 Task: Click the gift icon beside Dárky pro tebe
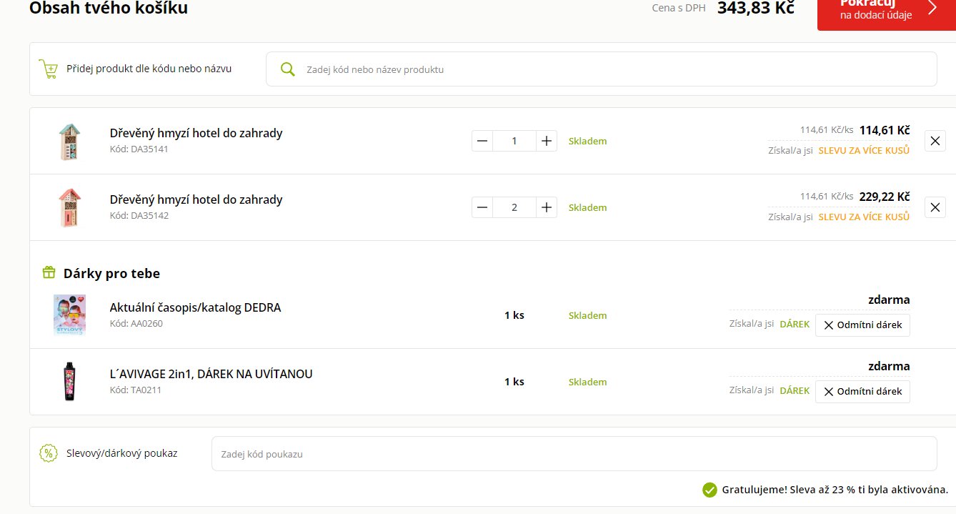(x=49, y=272)
